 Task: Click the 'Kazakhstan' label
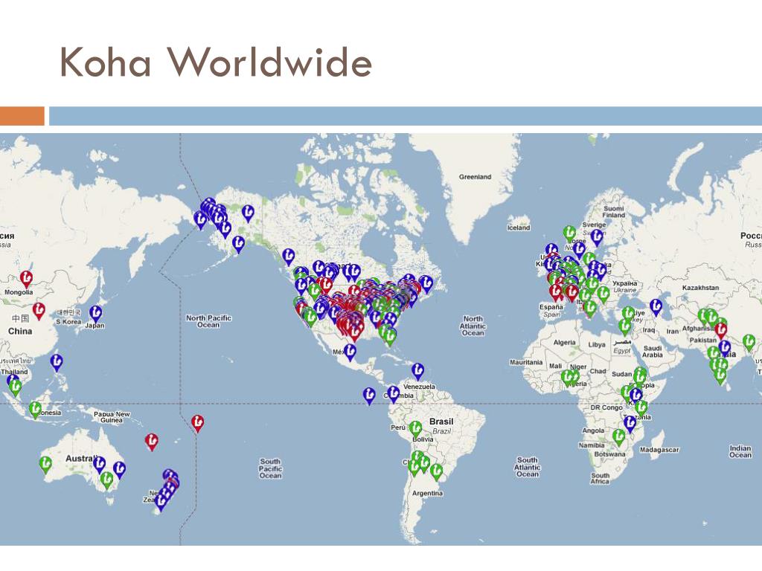click(x=700, y=288)
